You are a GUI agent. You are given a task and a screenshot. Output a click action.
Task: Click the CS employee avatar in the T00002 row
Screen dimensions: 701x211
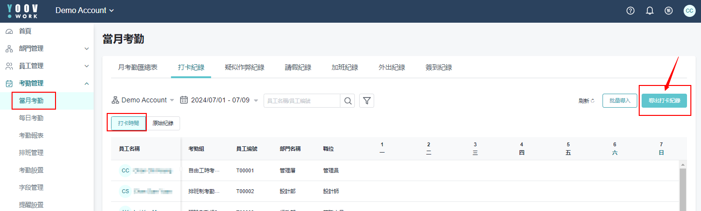click(x=126, y=191)
